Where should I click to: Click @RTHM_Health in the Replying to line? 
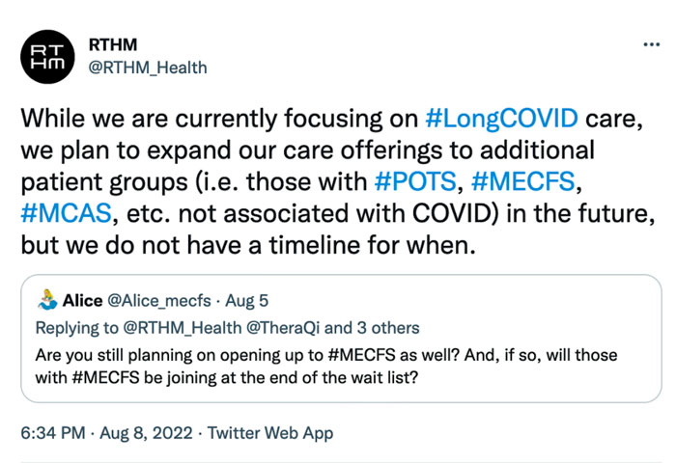click(x=183, y=328)
